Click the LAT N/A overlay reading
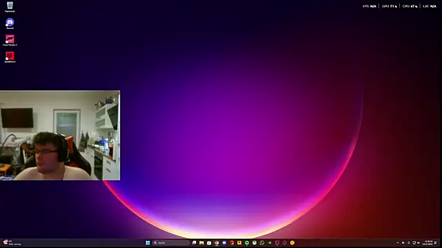442x248 pixels. (x=430, y=6)
